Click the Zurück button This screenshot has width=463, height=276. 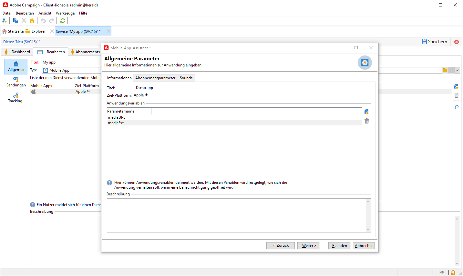coord(281,246)
